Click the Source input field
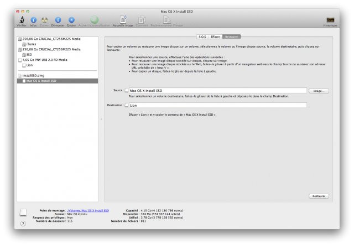This screenshot has width=354, height=249. pyautogui.click(x=217, y=91)
